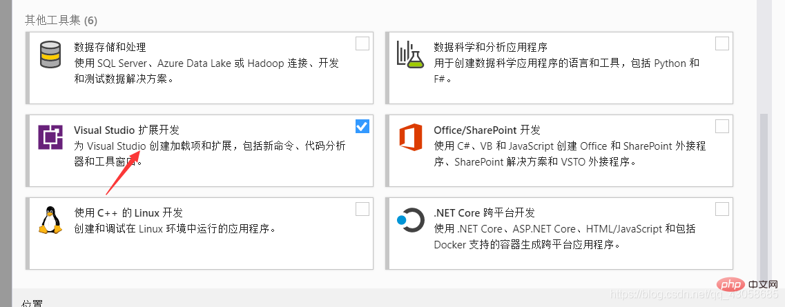Viewport: 785px width, 307px height.
Task: Click the Office/SharePoint orange logo icon
Action: click(409, 138)
